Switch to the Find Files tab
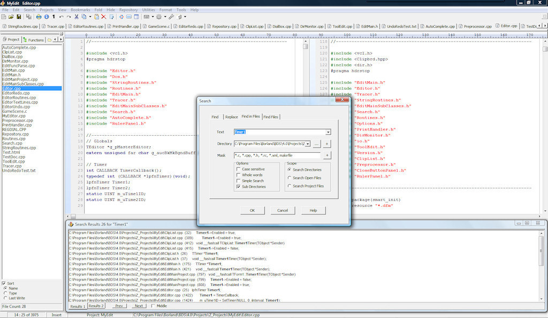 271,117
